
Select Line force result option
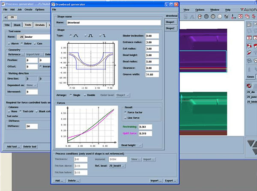[x=132, y=118]
